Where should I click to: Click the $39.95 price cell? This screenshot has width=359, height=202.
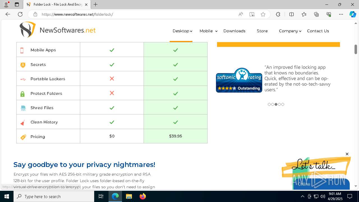tap(176, 136)
